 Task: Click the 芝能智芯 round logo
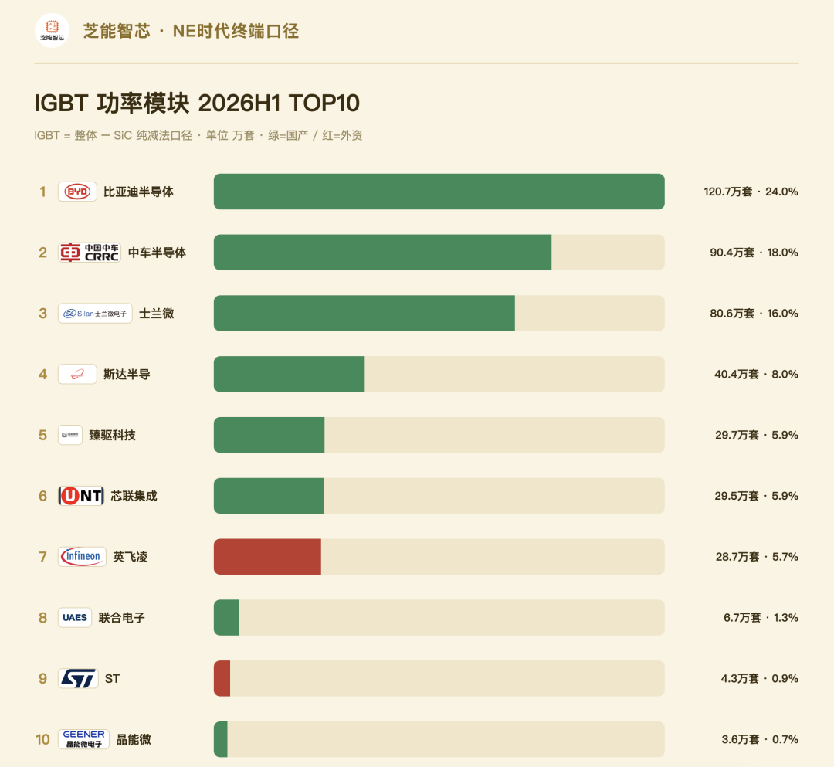click(53, 31)
